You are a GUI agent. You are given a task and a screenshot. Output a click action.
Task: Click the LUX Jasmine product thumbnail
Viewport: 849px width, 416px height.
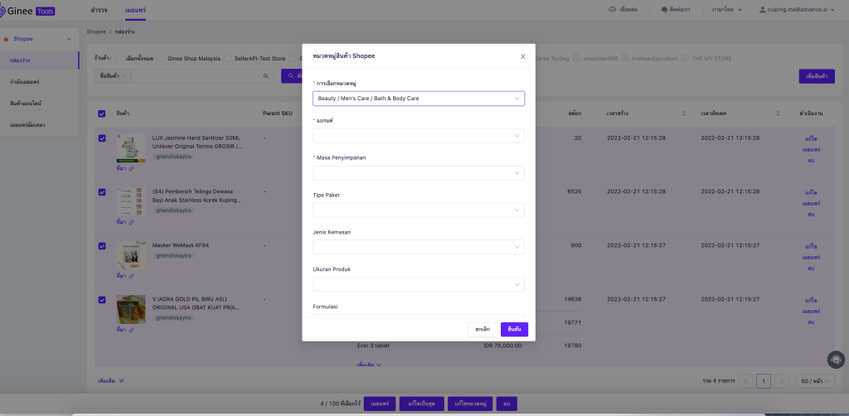coord(131,148)
